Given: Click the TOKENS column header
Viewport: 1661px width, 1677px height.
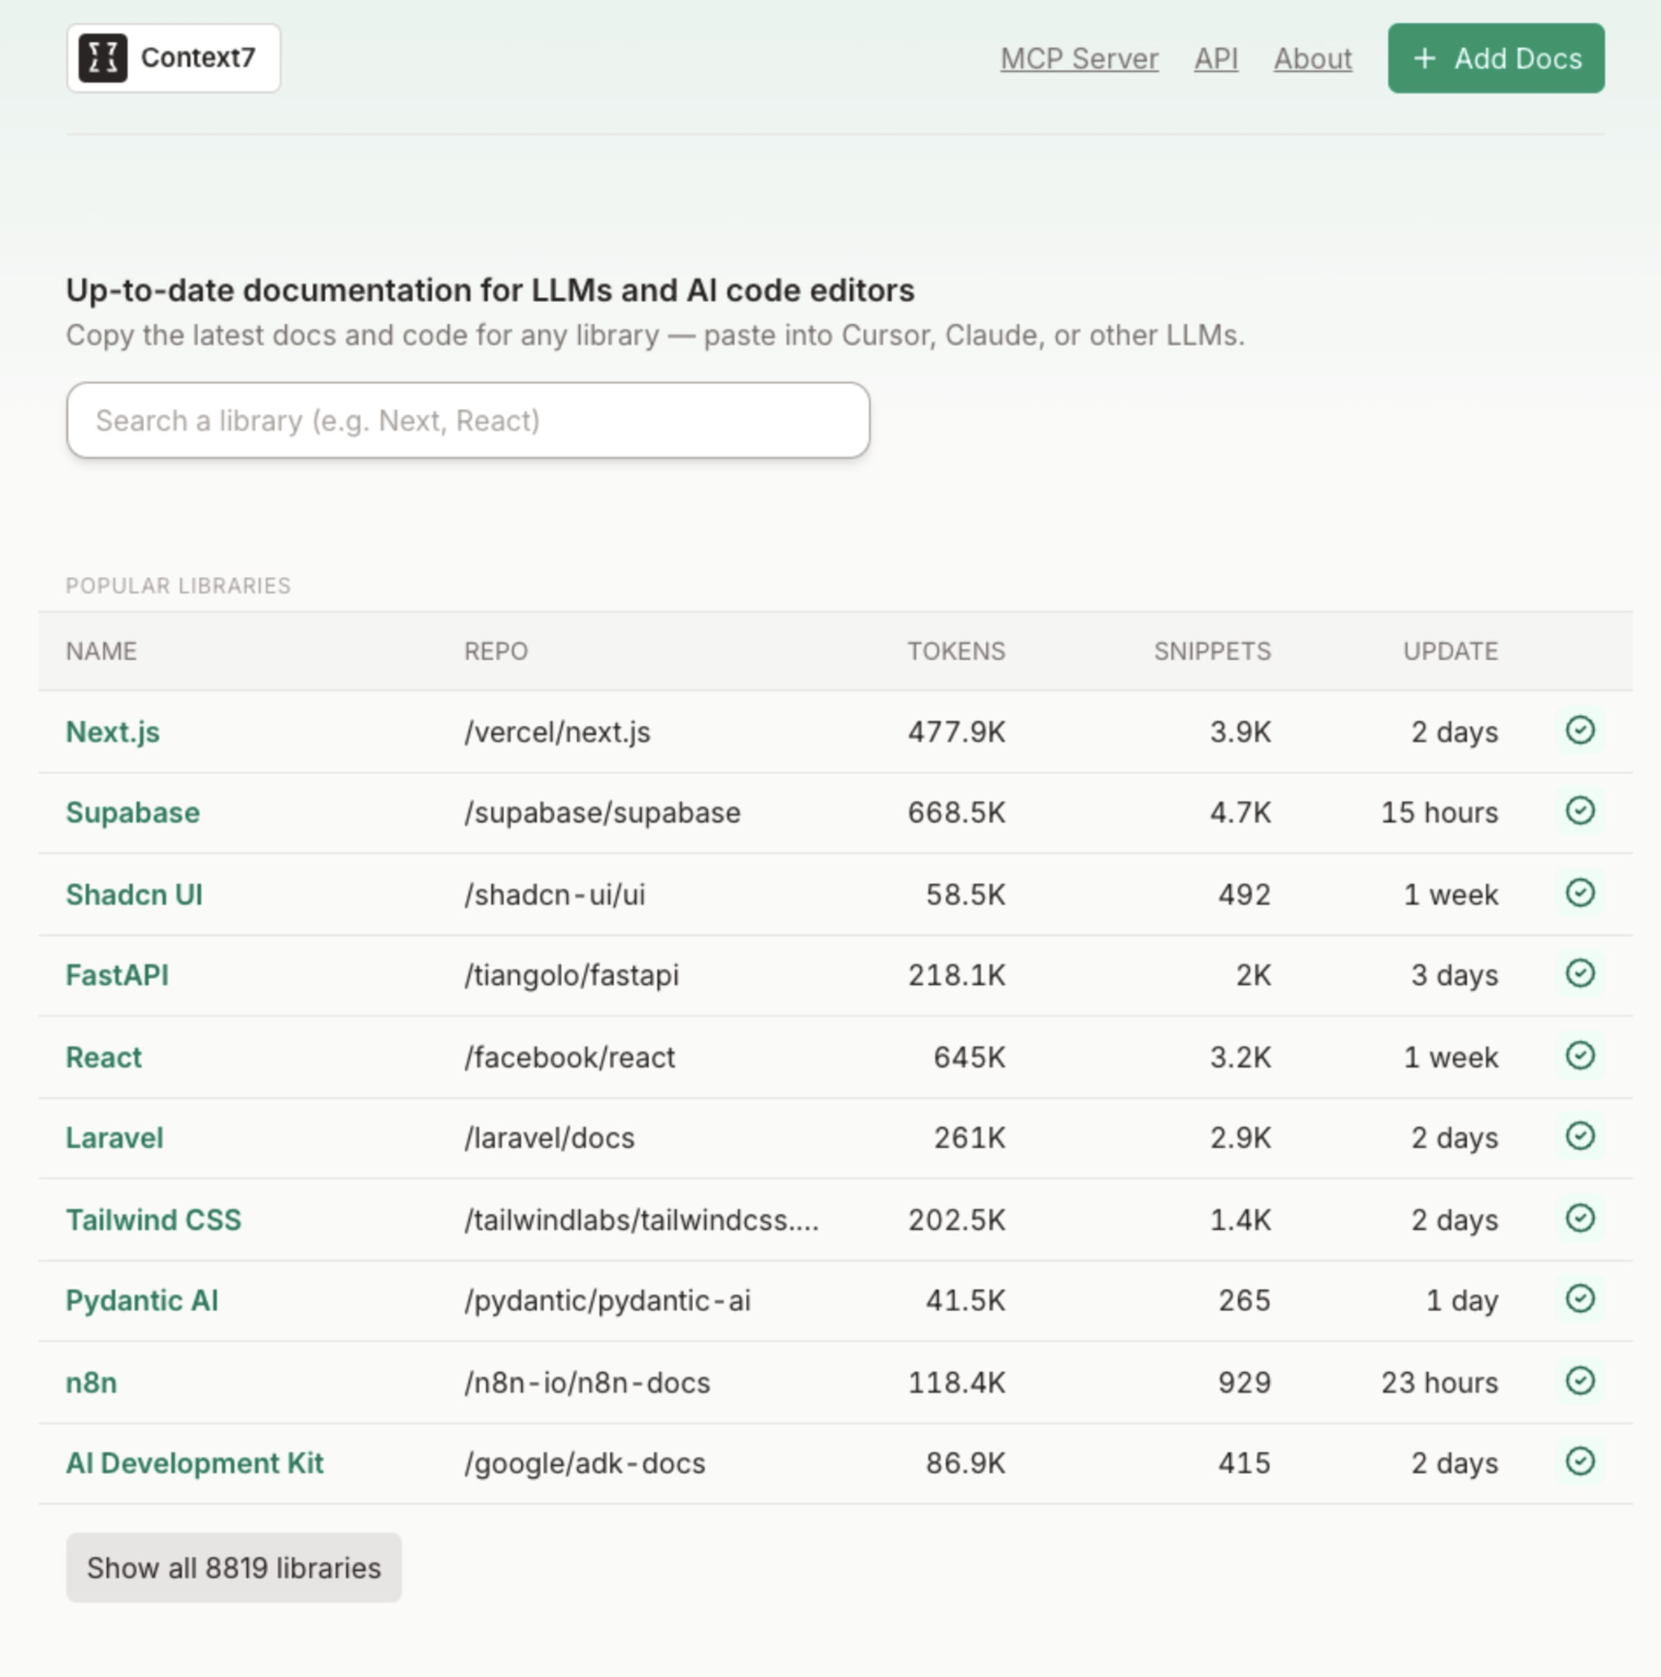Looking at the screenshot, I should click(x=956, y=651).
